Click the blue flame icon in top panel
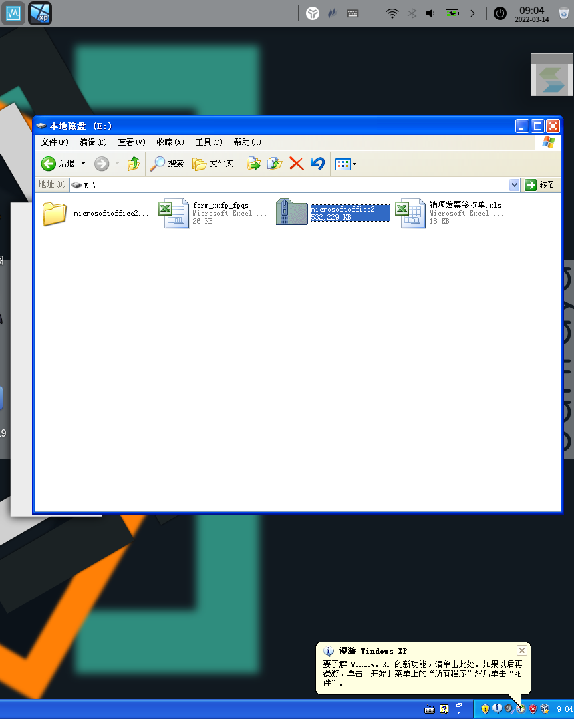 (333, 13)
